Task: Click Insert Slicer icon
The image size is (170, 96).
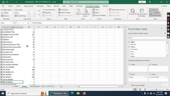Action: click(59, 10)
